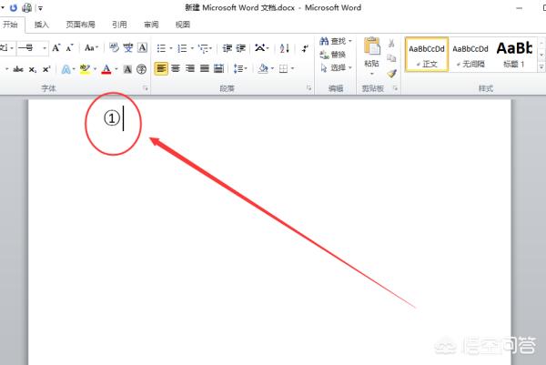Click the bullet list icon
This screenshot has height=365, width=546.
(x=161, y=48)
